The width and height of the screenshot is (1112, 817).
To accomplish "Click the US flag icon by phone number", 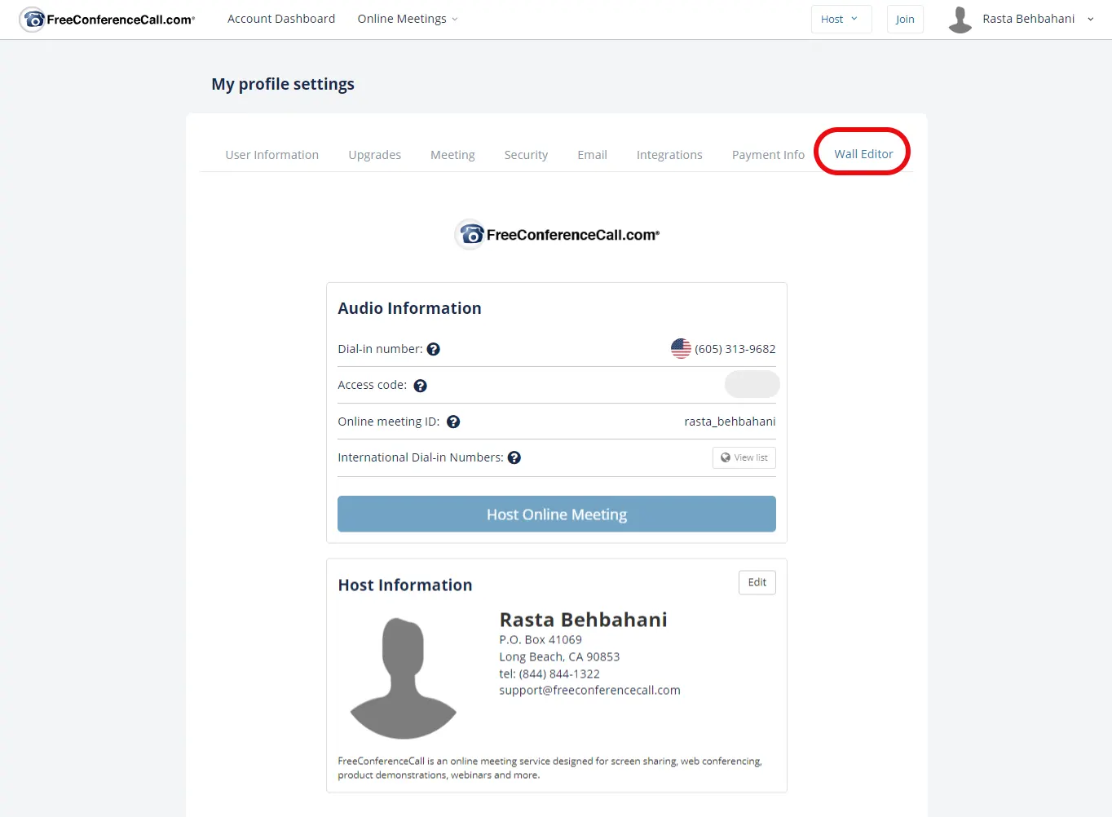I will pyautogui.click(x=681, y=349).
